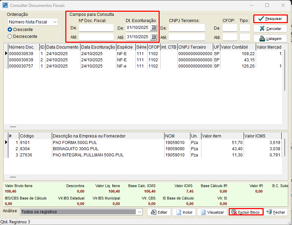This screenshot has height=225, width=292.
Task: Click the Visualizar document button
Action: [212, 212]
